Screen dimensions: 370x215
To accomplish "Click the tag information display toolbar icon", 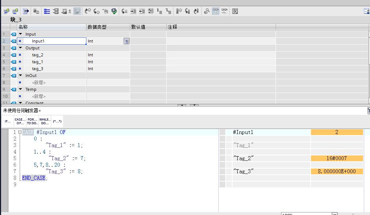I will [56, 11].
